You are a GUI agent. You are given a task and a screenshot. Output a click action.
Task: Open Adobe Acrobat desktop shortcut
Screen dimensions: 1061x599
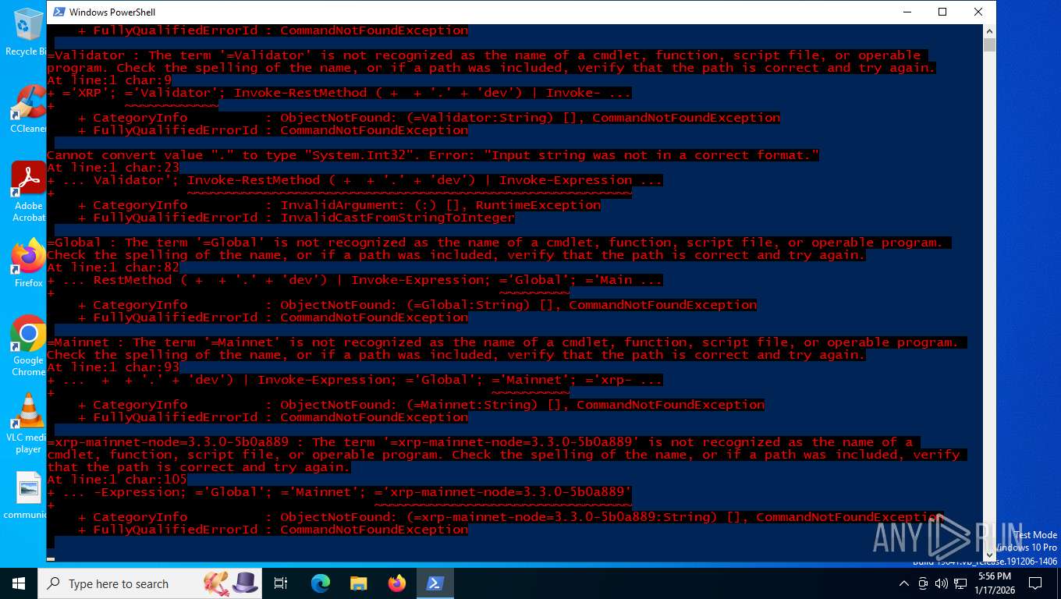28,192
